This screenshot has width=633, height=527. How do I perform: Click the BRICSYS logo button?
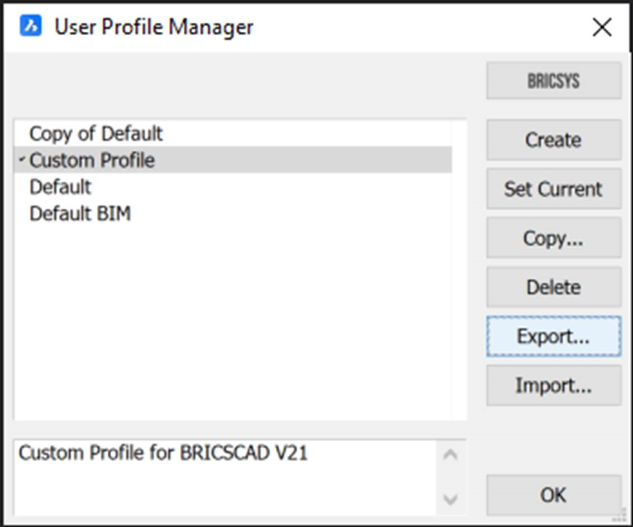553,81
